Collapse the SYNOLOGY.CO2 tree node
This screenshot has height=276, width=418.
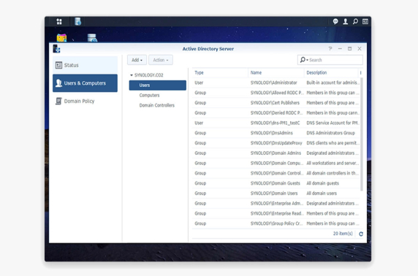point(131,75)
